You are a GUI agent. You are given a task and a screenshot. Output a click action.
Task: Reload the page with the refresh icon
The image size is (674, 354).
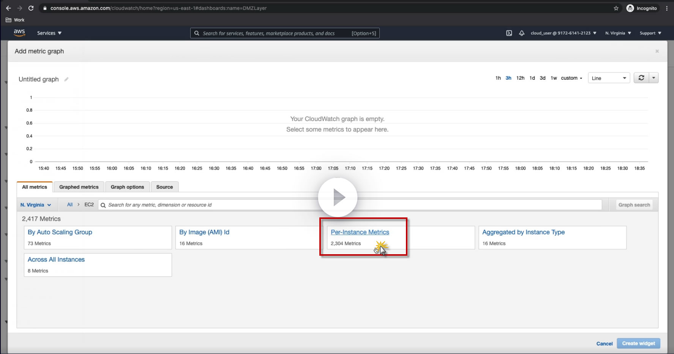click(x=31, y=8)
